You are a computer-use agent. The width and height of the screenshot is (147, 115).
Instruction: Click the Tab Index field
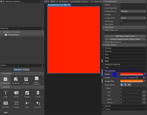133,21
